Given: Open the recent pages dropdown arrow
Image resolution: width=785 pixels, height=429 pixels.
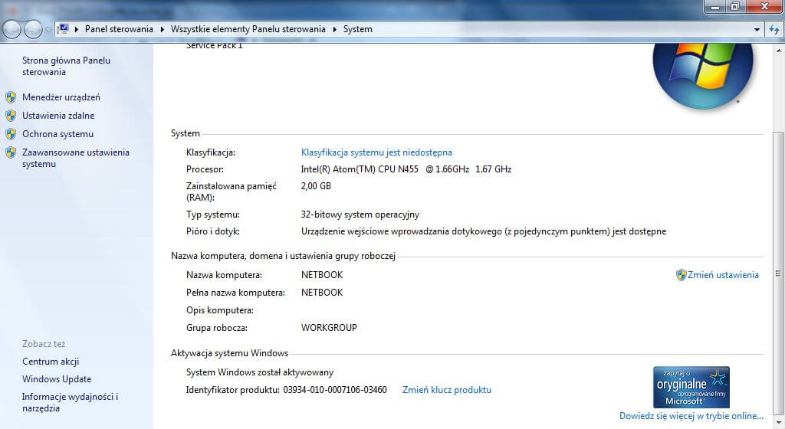Looking at the screenshot, I should point(48,30).
